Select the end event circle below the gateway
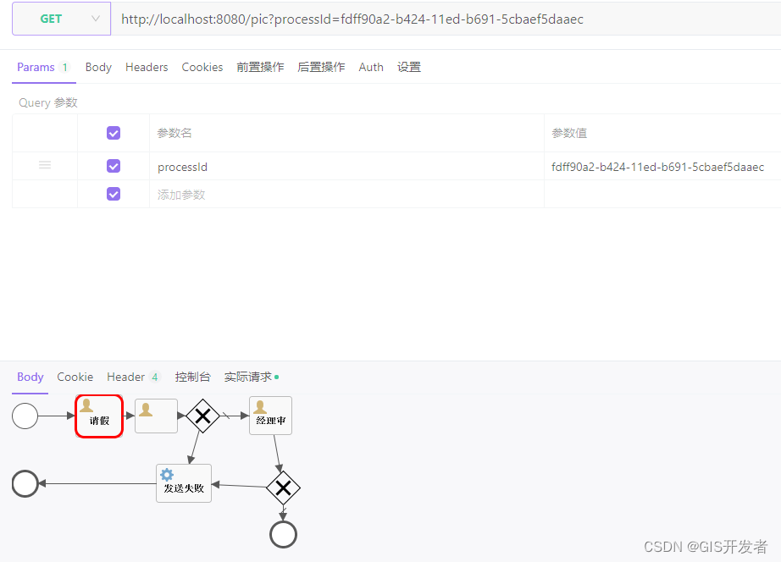 (x=283, y=534)
